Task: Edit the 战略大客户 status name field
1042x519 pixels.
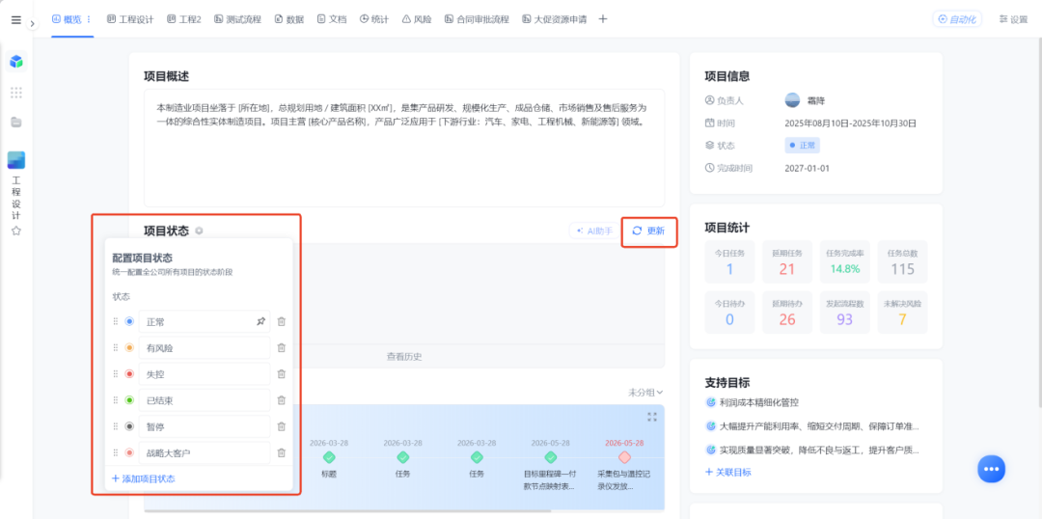Action: point(205,453)
